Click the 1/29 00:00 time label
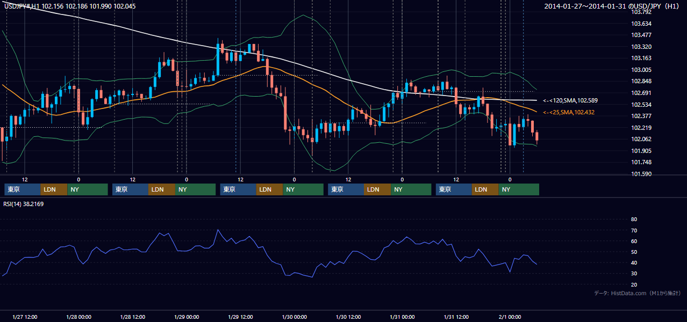This screenshot has width=687, height=322. 187,317
